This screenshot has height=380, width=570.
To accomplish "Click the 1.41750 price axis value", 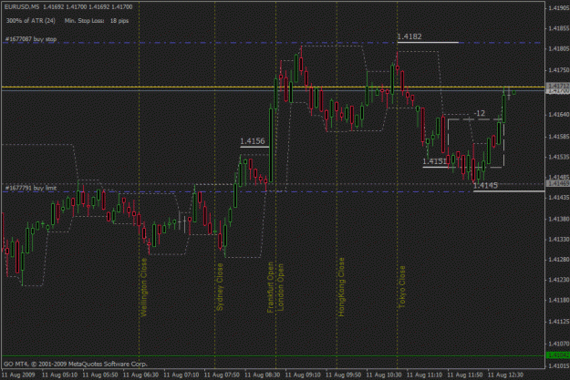I will point(559,70).
